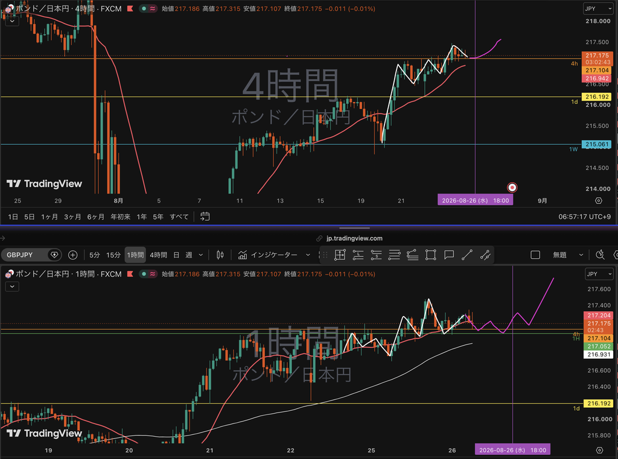This screenshot has height=459, width=618.
Task: Open the 無題 layout name menu
Action: 559,255
